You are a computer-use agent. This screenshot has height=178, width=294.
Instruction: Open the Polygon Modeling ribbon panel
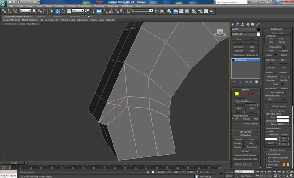[x=11, y=20]
